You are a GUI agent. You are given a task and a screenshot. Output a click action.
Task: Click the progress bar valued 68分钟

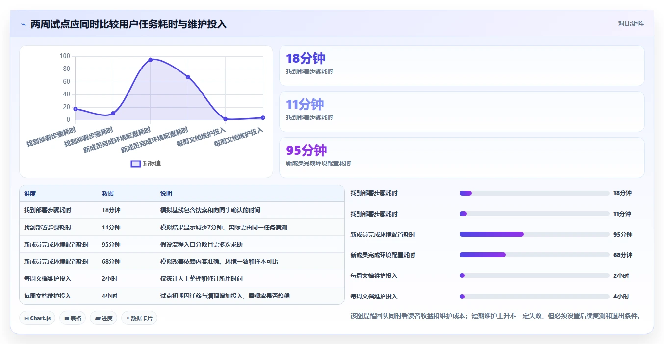point(534,255)
